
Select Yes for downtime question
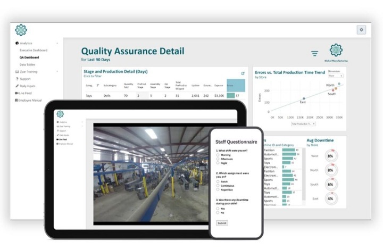click(218, 209)
